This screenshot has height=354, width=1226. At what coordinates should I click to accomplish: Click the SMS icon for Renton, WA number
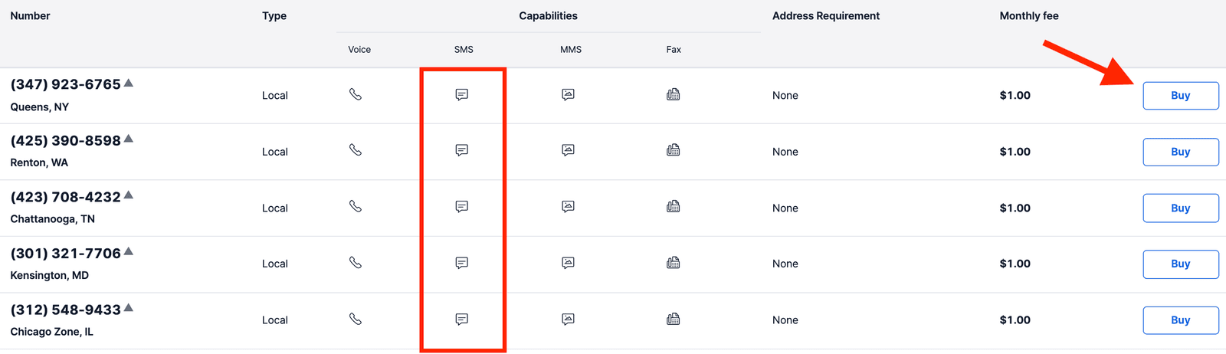[x=461, y=150]
